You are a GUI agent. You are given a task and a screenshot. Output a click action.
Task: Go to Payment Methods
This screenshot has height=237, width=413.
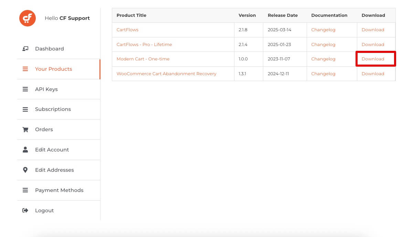pos(59,190)
